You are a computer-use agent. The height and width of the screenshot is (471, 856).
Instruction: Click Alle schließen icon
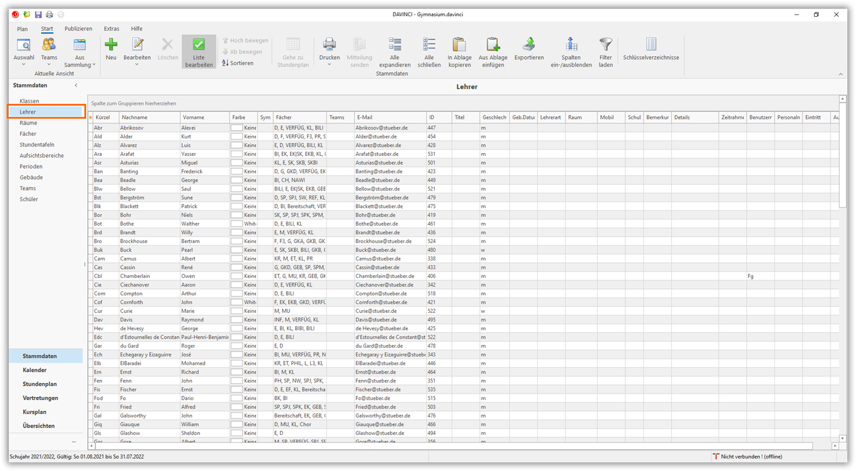click(x=429, y=45)
